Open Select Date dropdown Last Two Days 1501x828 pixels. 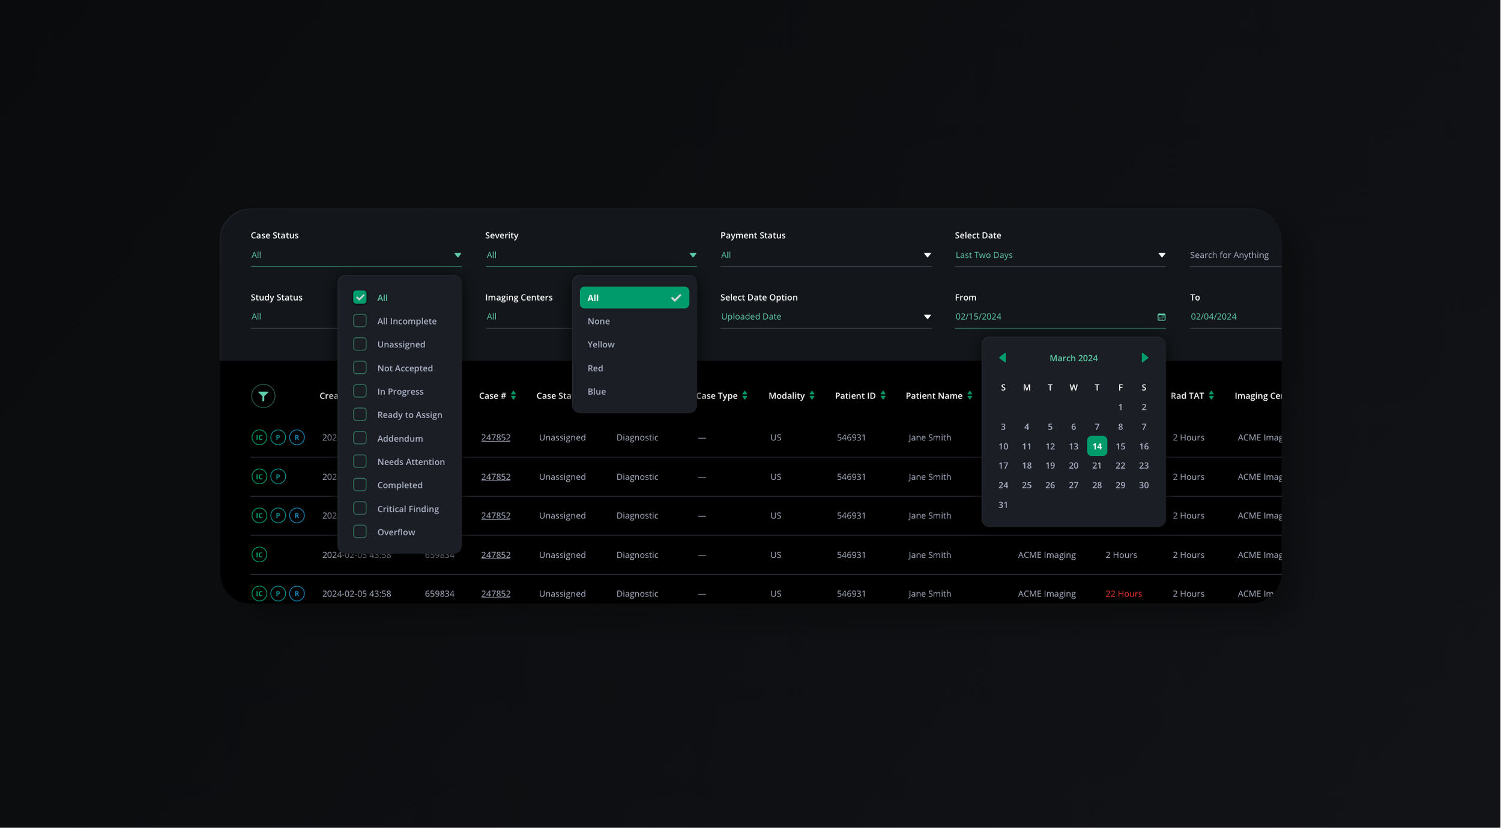pyautogui.click(x=1060, y=255)
